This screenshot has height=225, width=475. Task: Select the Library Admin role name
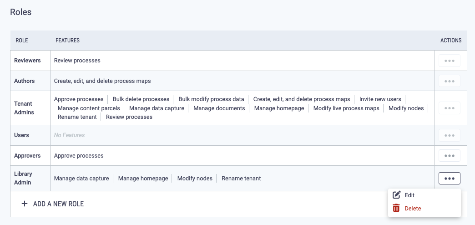point(24,178)
